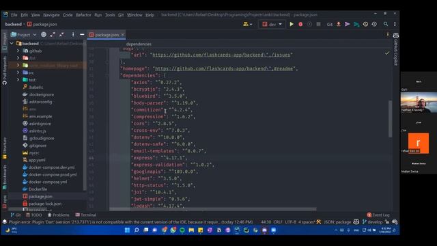This screenshot has height=246, width=437.
Task: Click the Git rollback icon
Action: pyautogui.click(x=374, y=25)
